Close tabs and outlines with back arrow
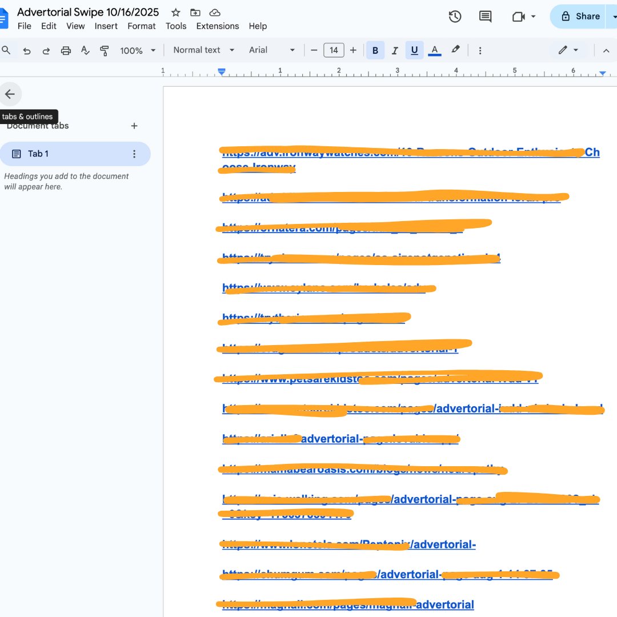This screenshot has width=617, height=617. click(x=10, y=94)
